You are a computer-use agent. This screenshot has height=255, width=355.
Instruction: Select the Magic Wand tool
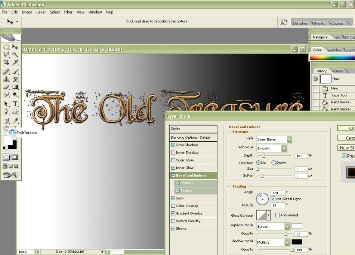(15, 54)
